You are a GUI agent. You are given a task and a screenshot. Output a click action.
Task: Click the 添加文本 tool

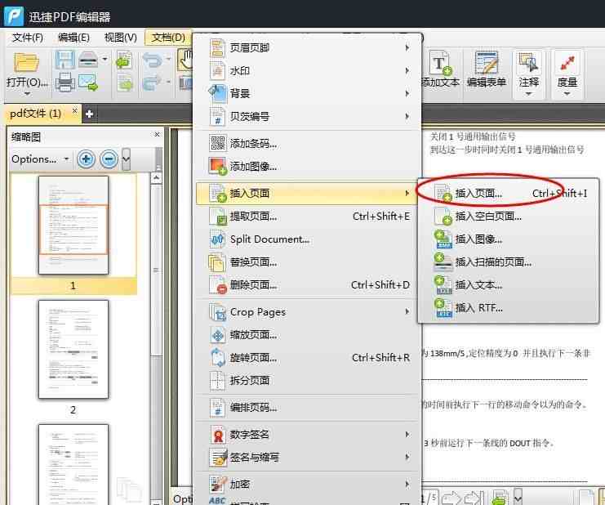coord(441,69)
